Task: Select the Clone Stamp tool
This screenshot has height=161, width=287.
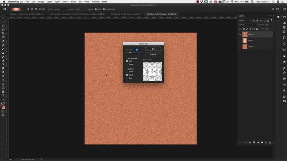Action: click(3, 53)
